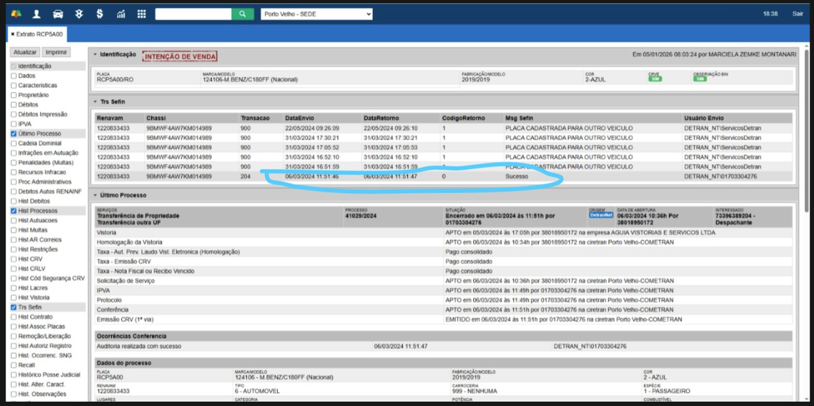Click the Atualizar button
The width and height of the screenshot is (814, 406).
25,52
